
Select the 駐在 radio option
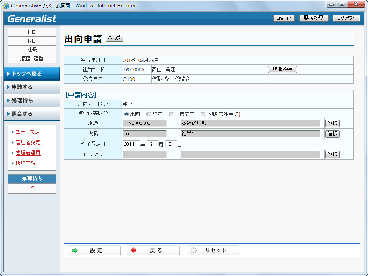[x=149, y=114]
